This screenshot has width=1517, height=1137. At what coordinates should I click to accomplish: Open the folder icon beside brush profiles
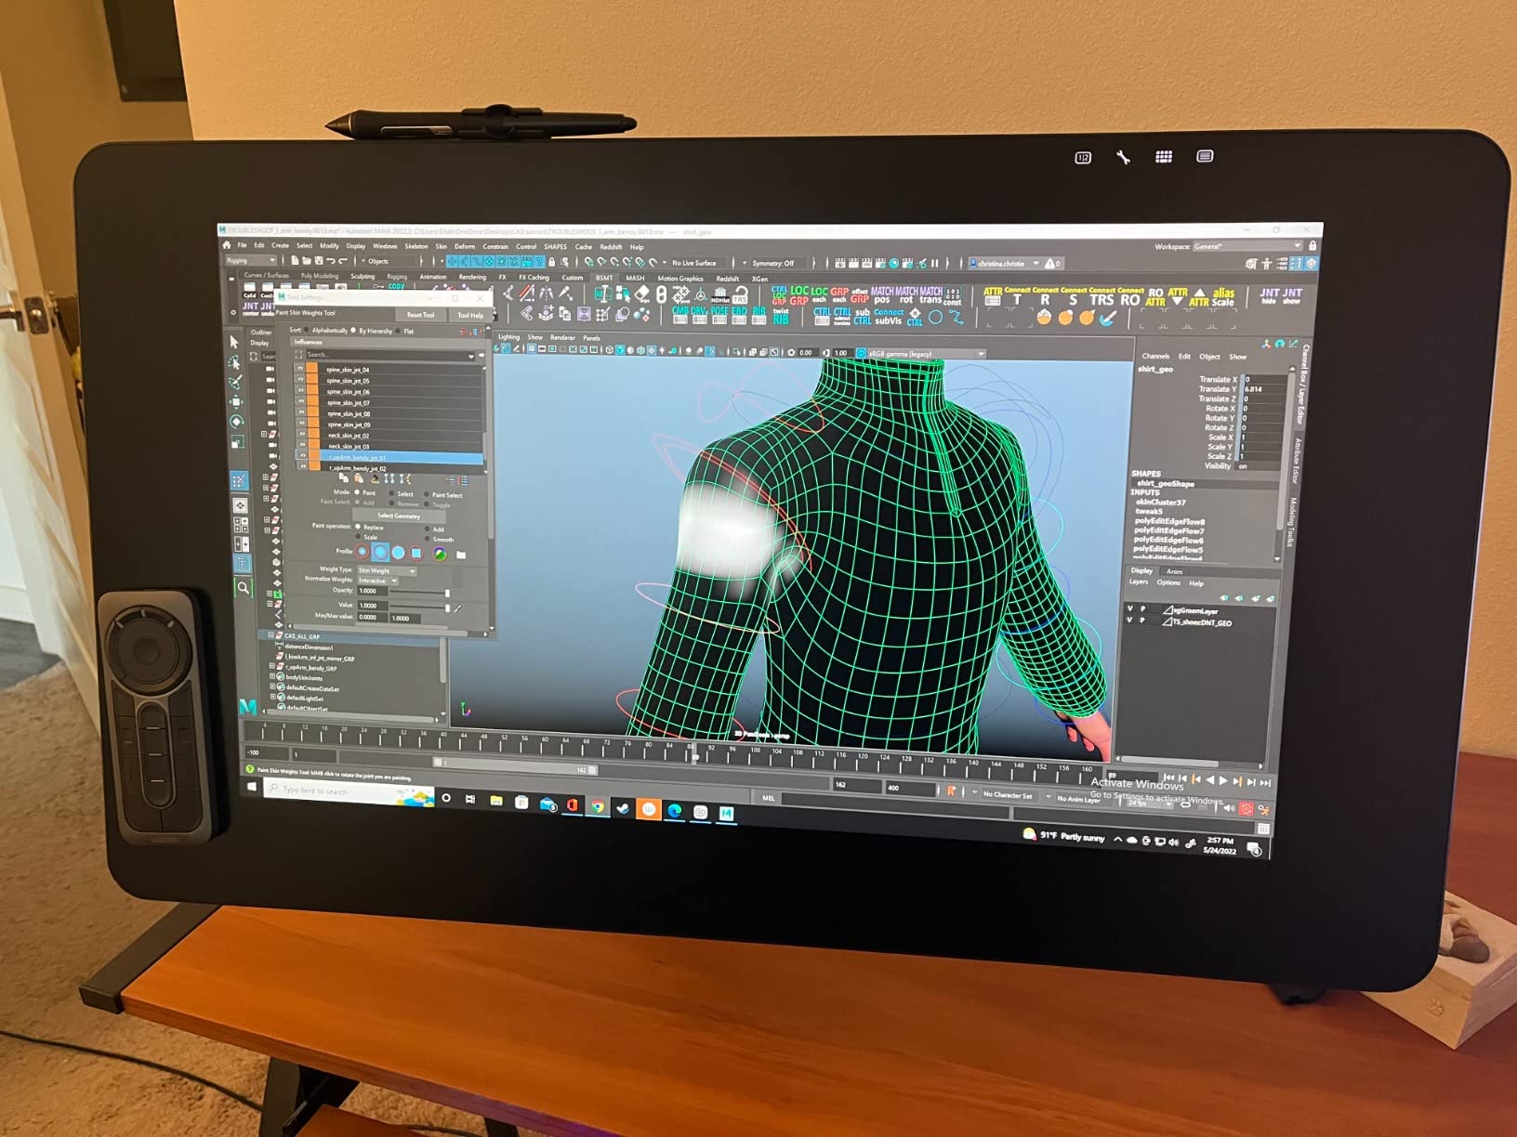(461, 555)
